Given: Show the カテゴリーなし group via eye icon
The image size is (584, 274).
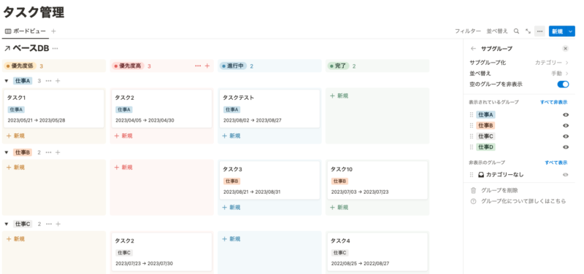Looking at the screenshot, I should click(x=565, y=175).
